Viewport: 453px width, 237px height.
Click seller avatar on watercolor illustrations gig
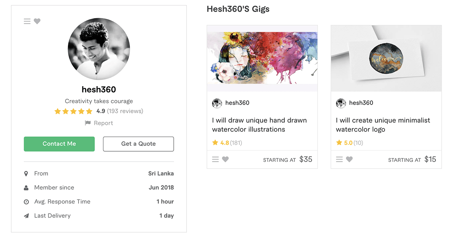pos(217,103)
